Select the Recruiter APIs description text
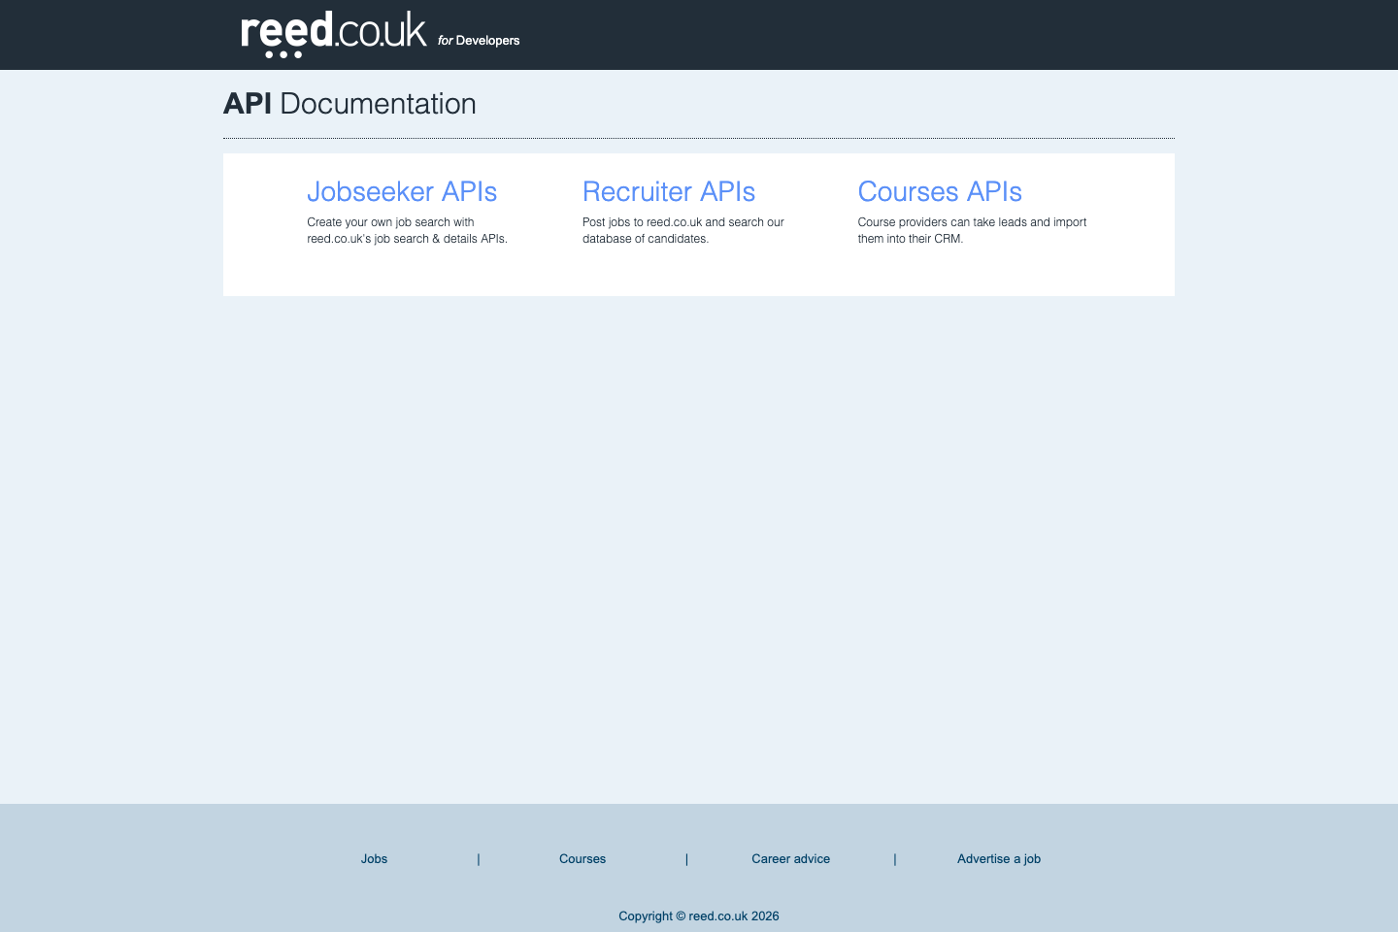This screenshot has height=932, width=1398. pos(682,230)
